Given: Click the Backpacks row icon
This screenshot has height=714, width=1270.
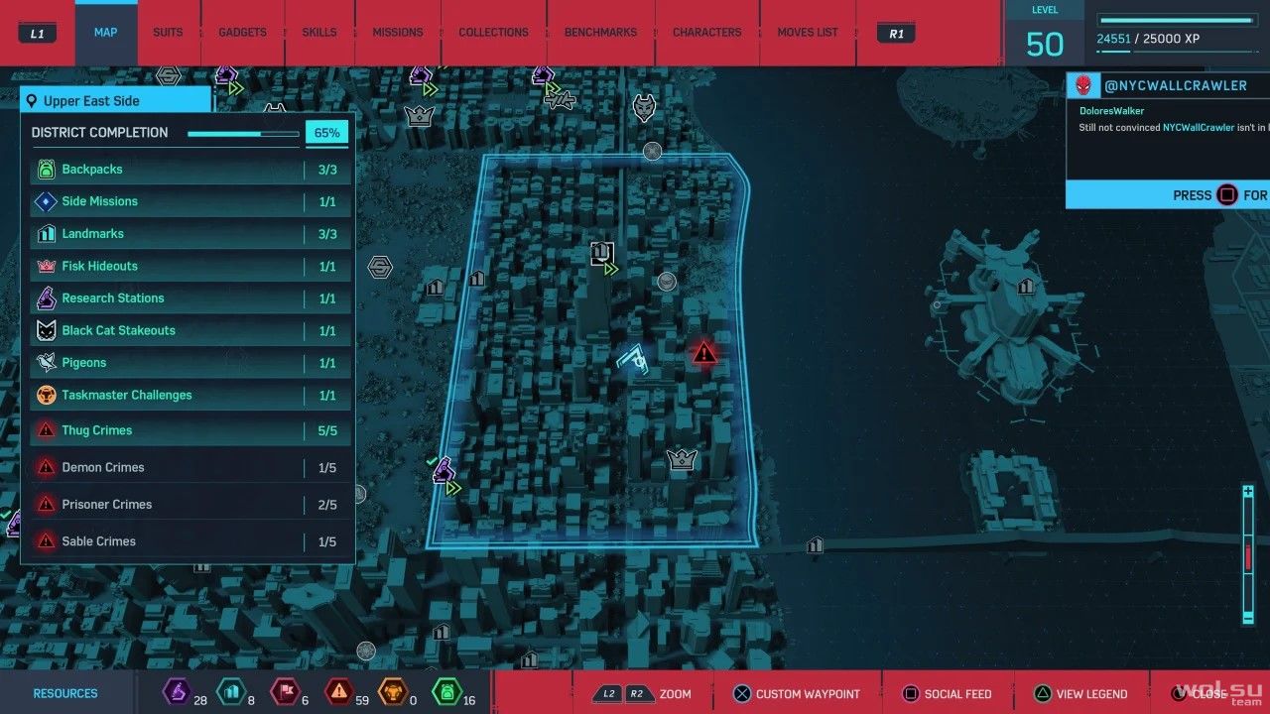Looking at the screenshot, I should [x=46, y=170].
